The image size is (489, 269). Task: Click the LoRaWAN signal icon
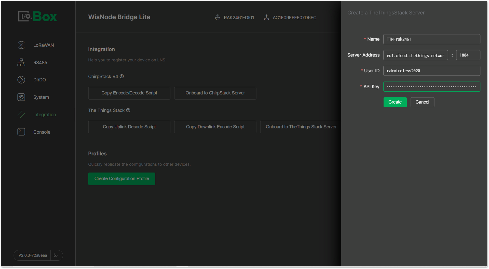[x=21, y=45]
